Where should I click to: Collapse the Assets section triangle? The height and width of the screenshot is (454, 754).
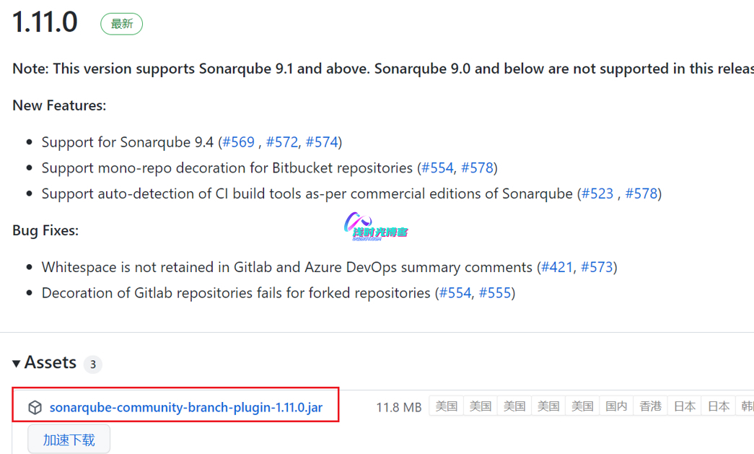[x=17, y=363]
